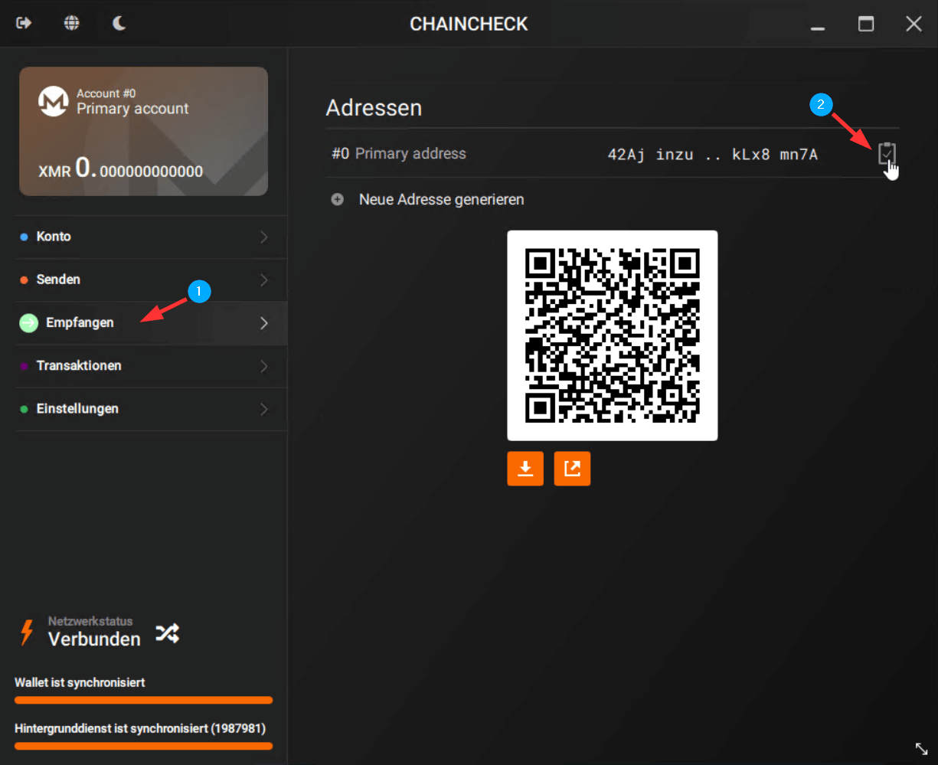Click the green Empfangen arrow icon

pyautogui.click(x=28, y=323)
